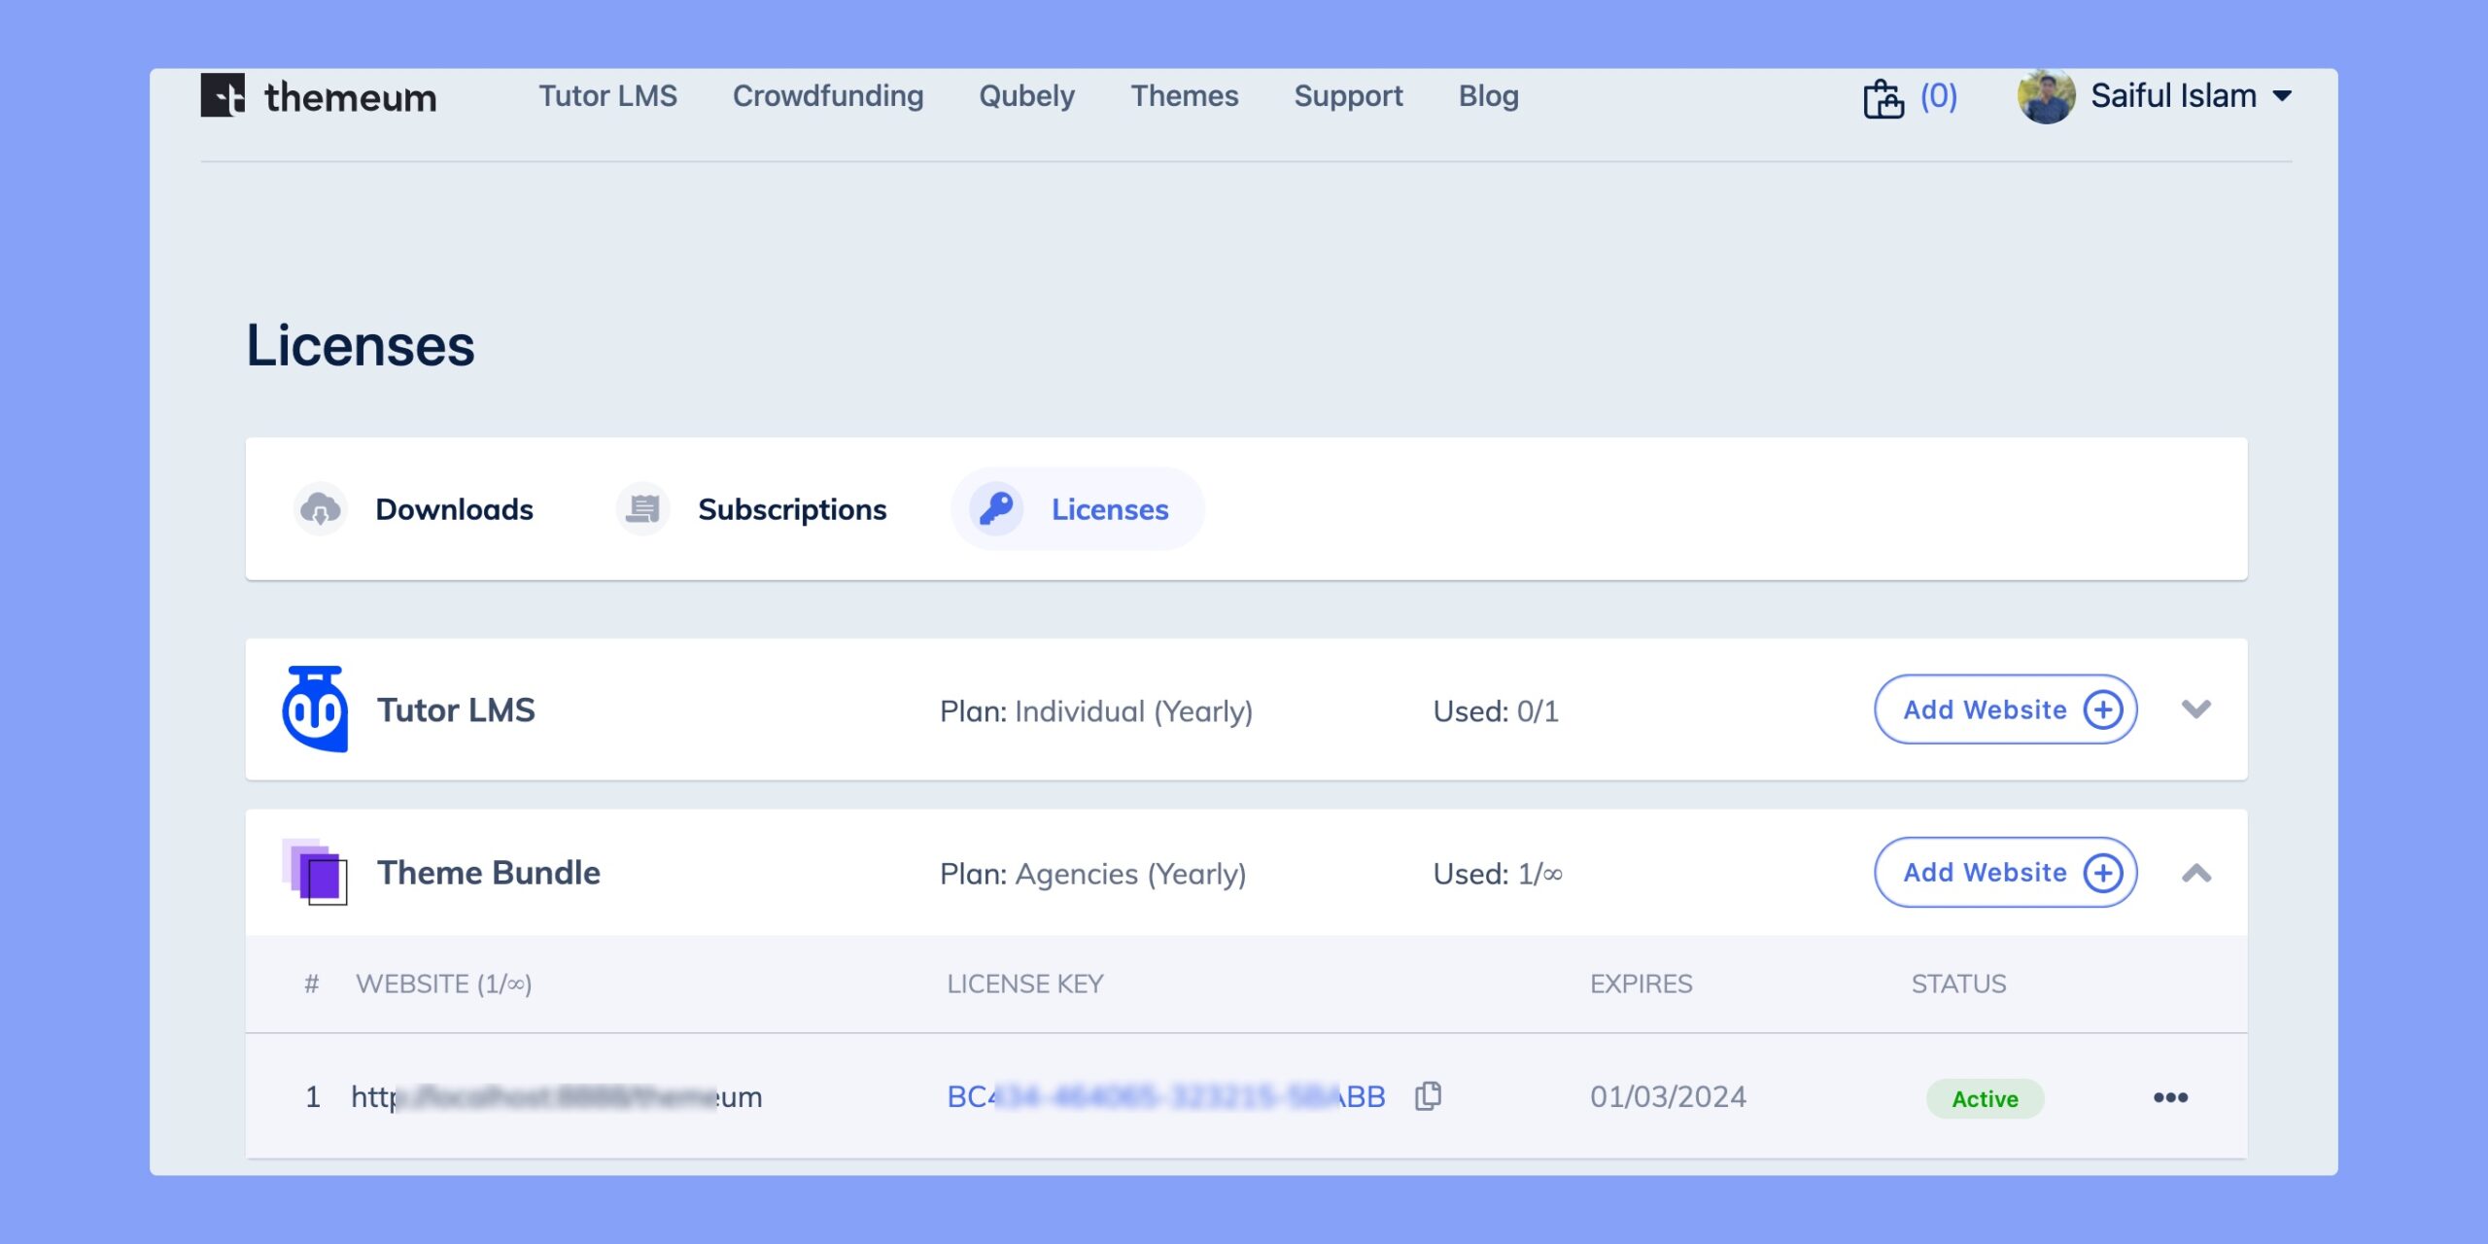
Task: Visit the Blog nav item
Action: pos(1489,96)
